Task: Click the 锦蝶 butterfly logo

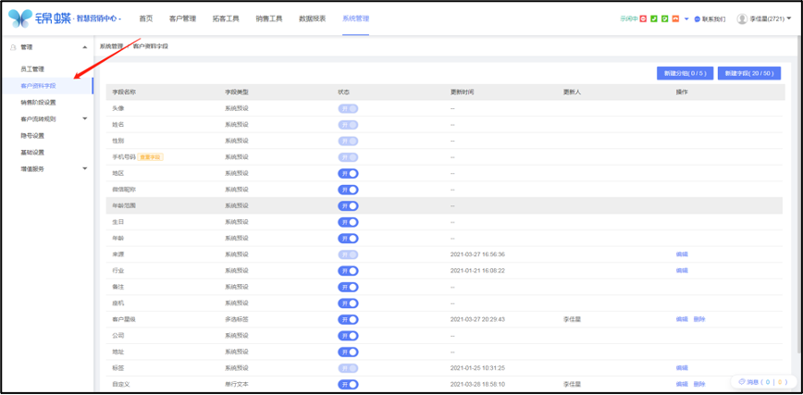Action: [20, 19]
